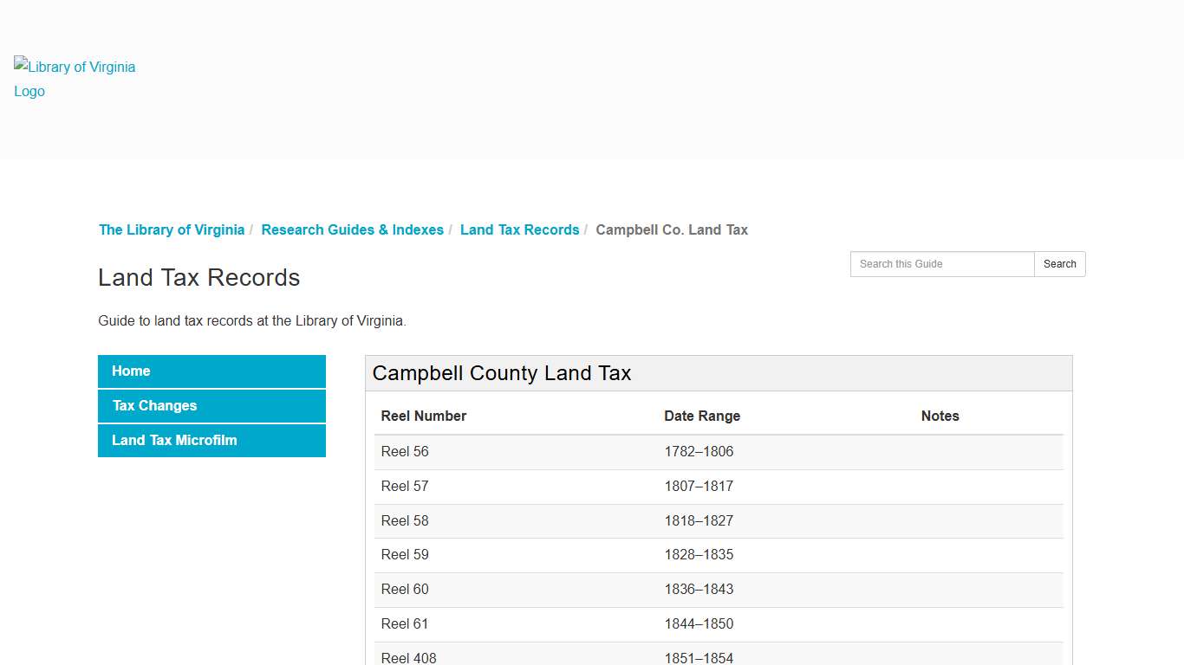
Task: Open the Land Tax Records breadcrumb link
Action: [x=519, y=229]
